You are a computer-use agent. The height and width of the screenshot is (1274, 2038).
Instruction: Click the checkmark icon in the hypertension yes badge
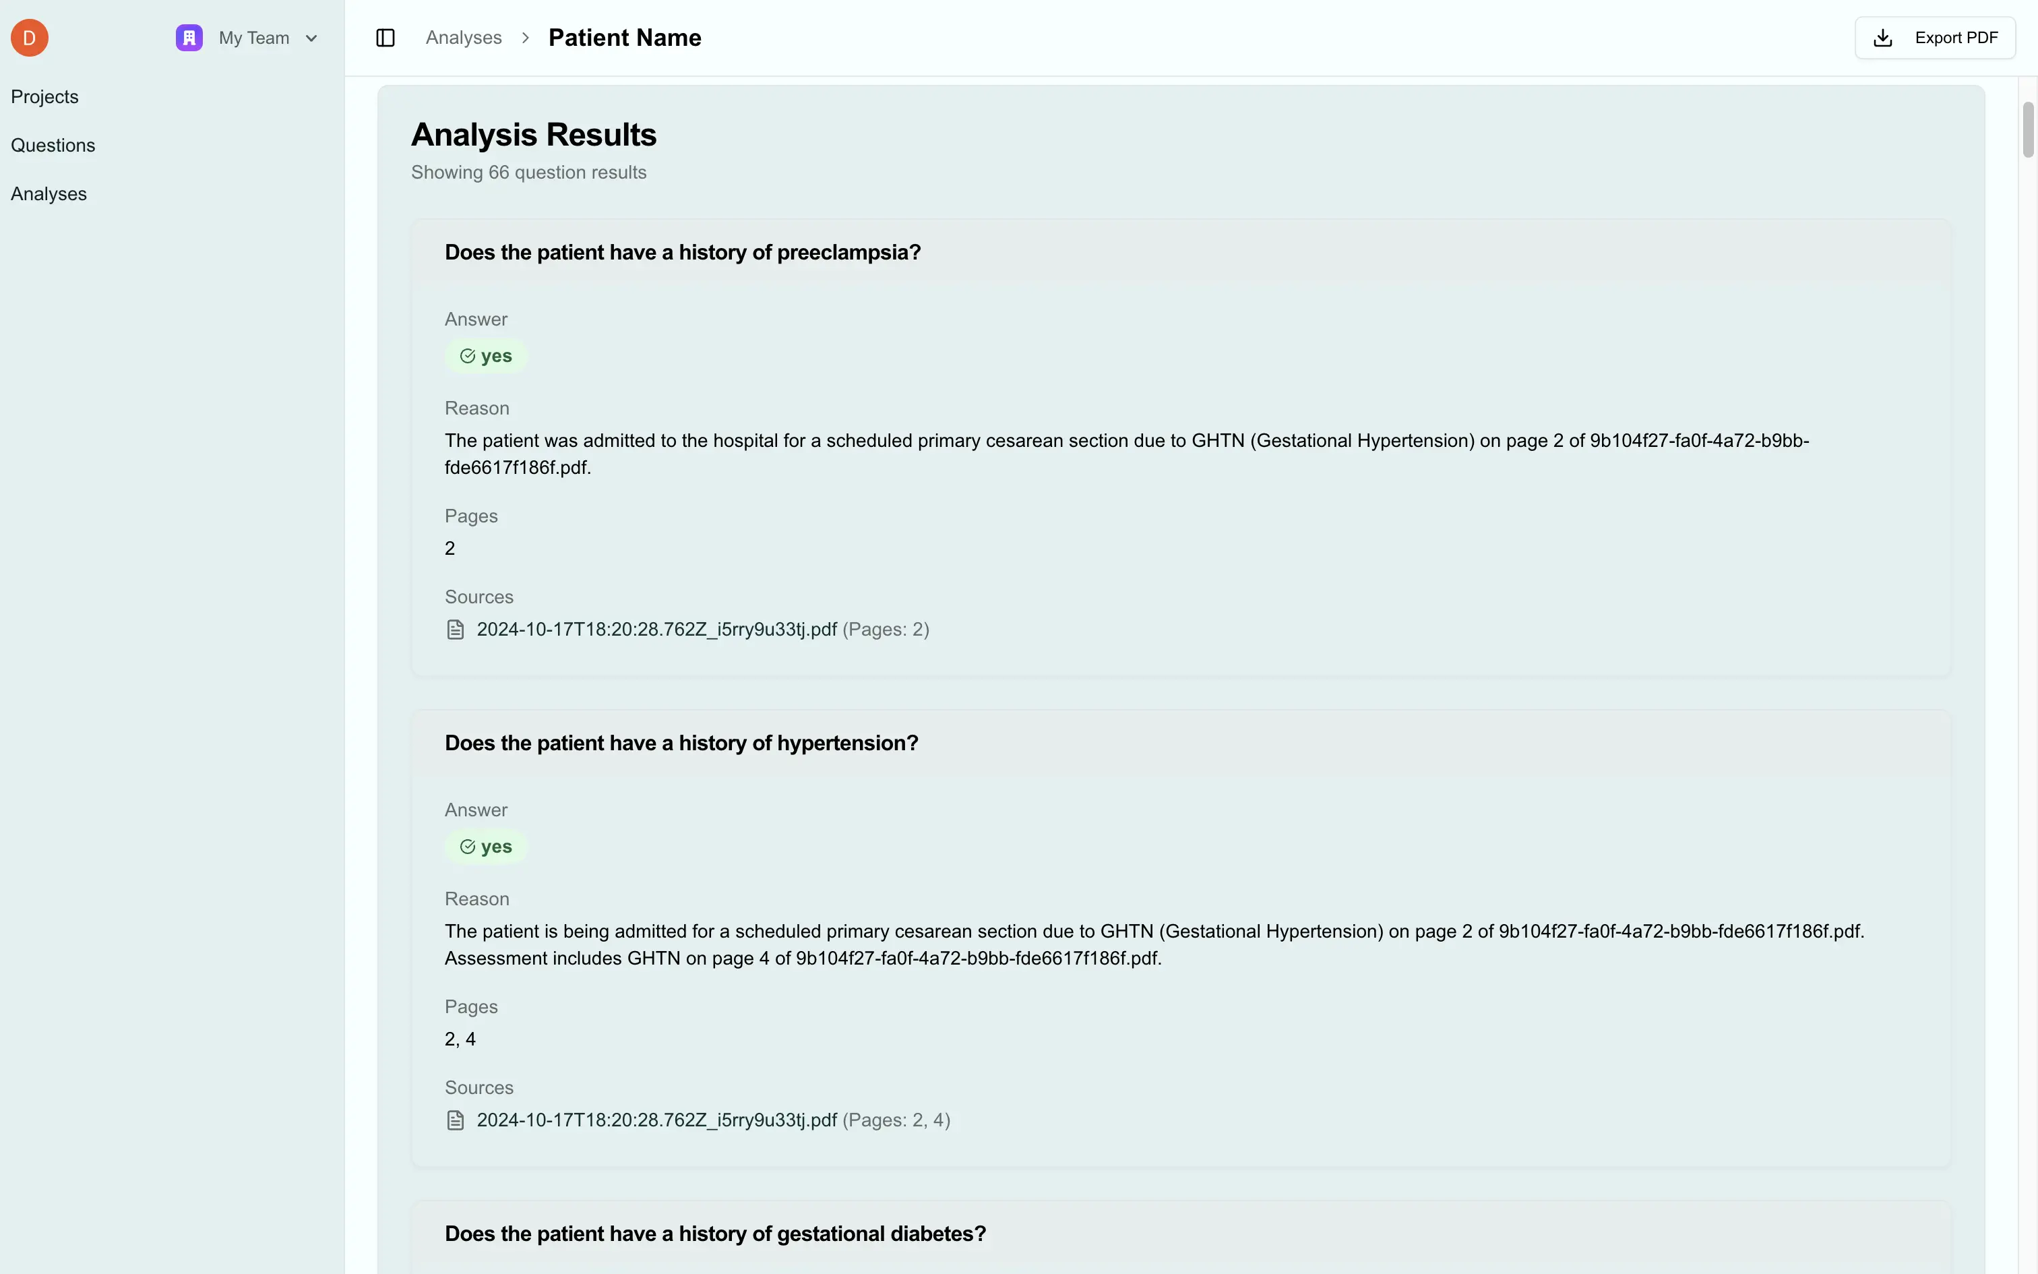[468, 846]
